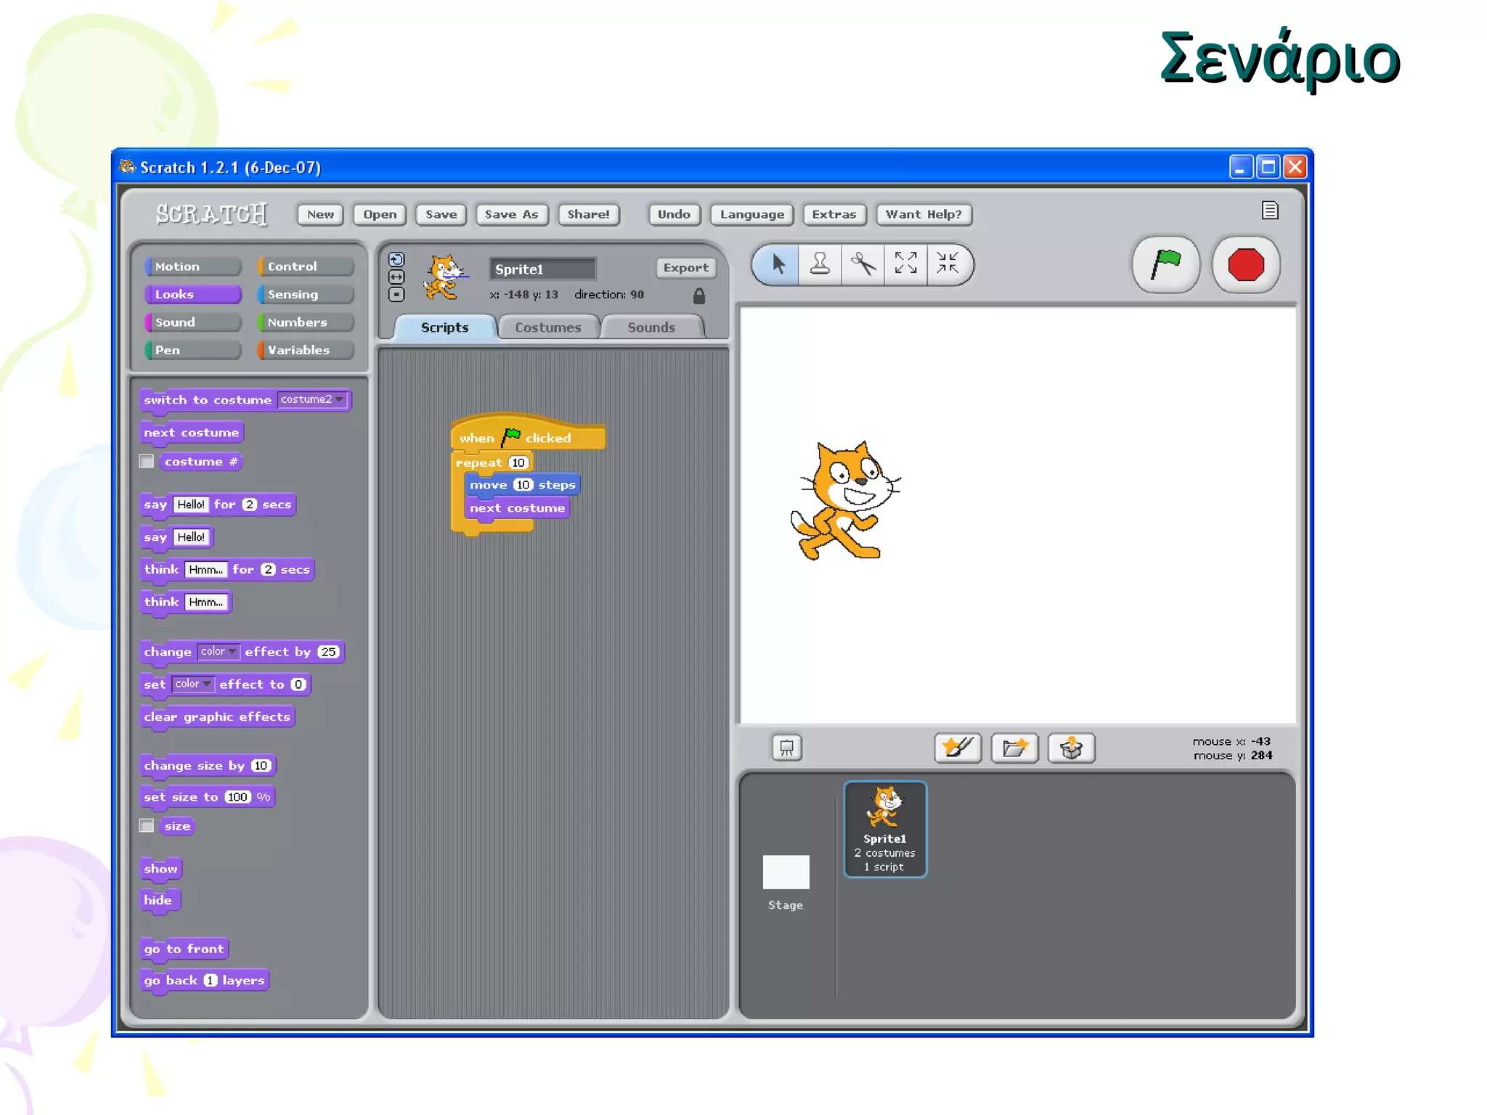Click the Save As button
The height and width of the screenshot is (1115, 1487).
click(511, 214)
